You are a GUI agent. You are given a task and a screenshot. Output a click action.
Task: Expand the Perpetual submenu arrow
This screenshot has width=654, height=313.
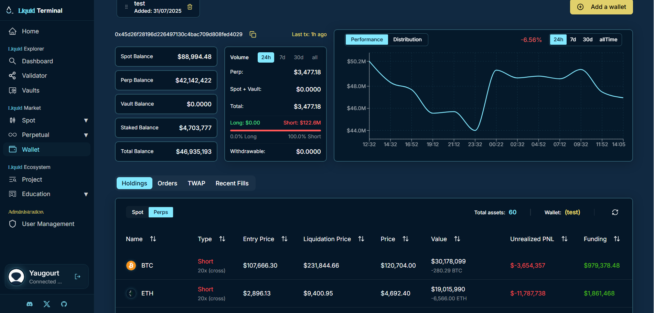click(x=86, y=135)
